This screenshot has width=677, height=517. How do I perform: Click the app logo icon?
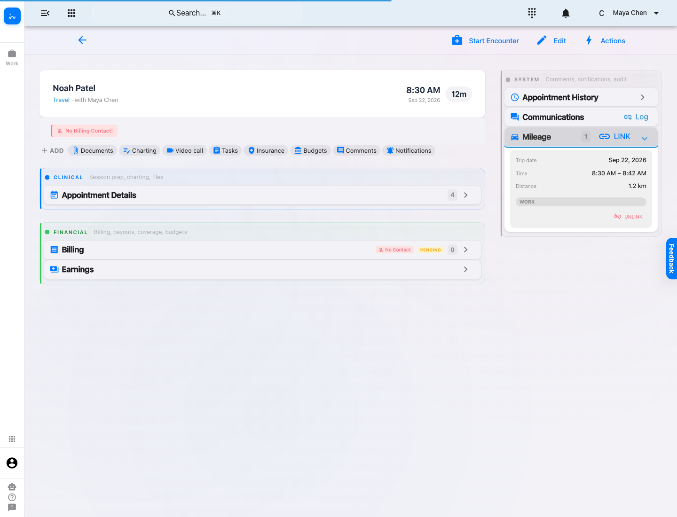pos(12,16)
